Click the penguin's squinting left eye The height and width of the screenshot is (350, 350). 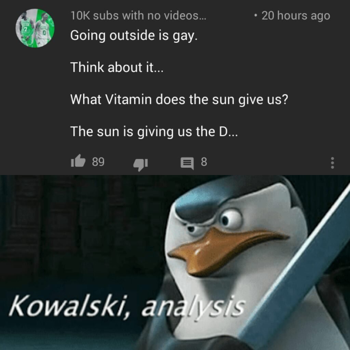pos(194,229)
